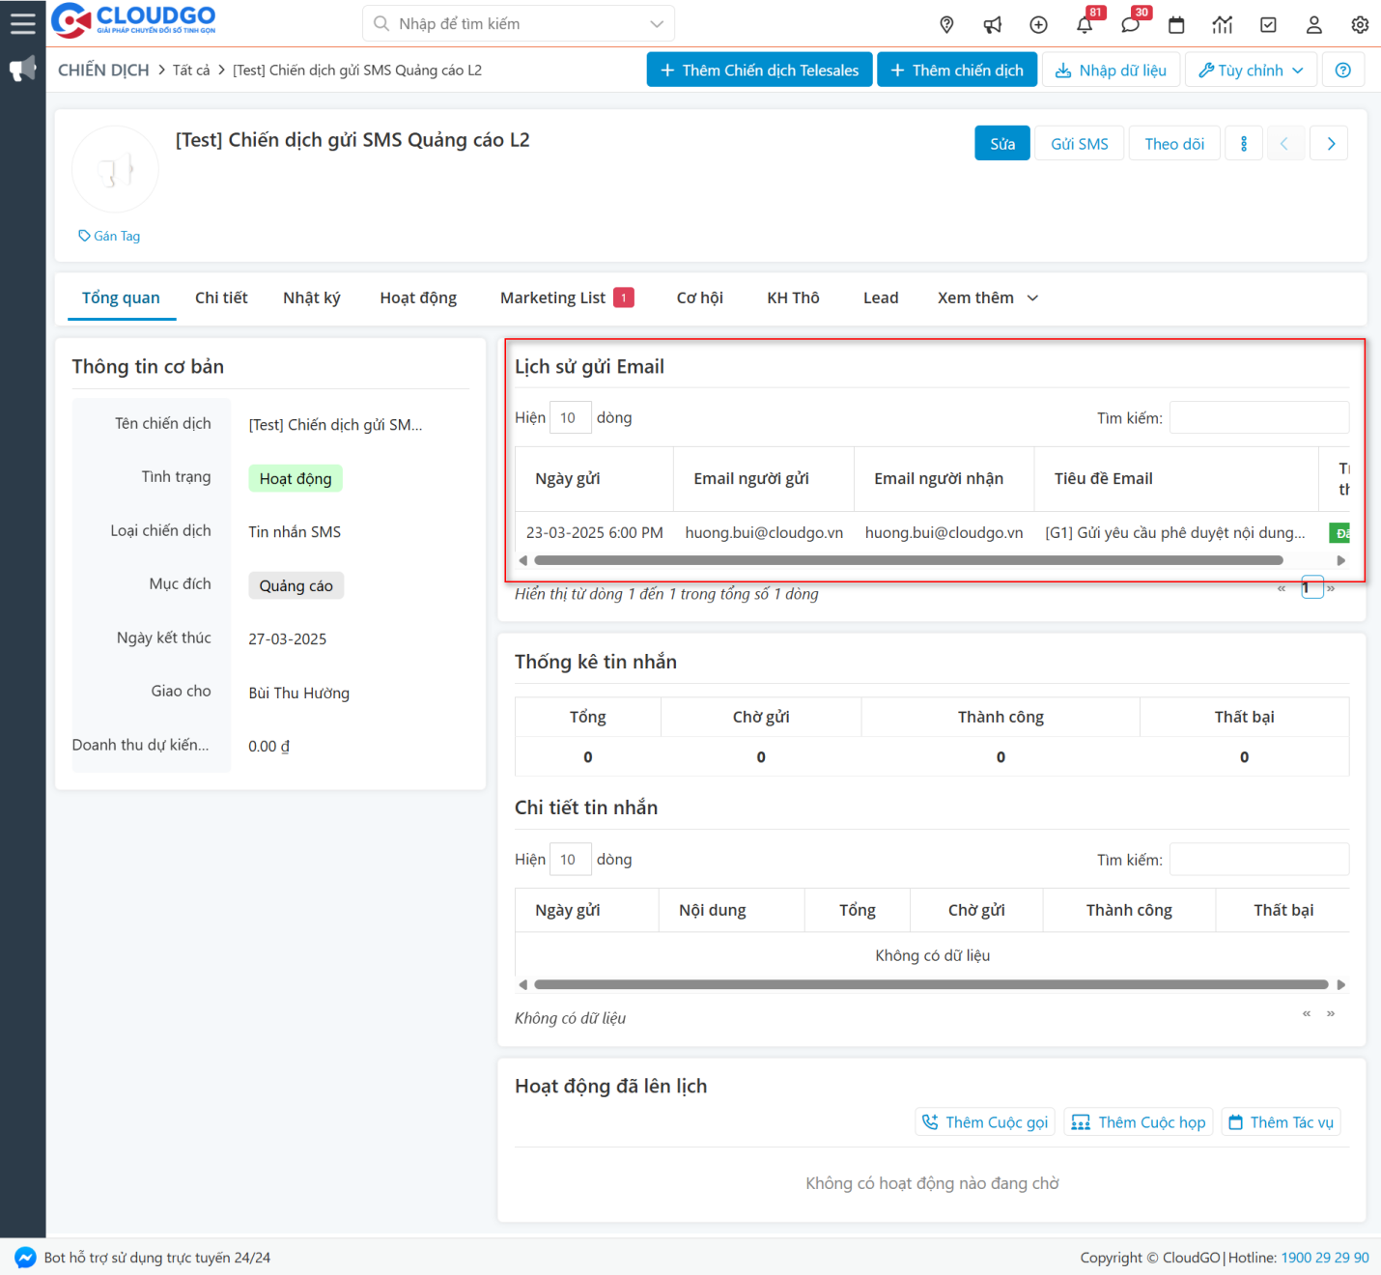Click the Gửi SMS button

click(x=1079, y=144)
